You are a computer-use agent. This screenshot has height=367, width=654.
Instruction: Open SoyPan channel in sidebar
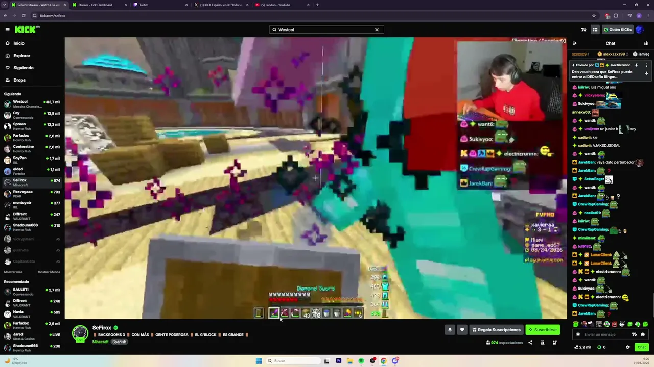click(32, 160)
